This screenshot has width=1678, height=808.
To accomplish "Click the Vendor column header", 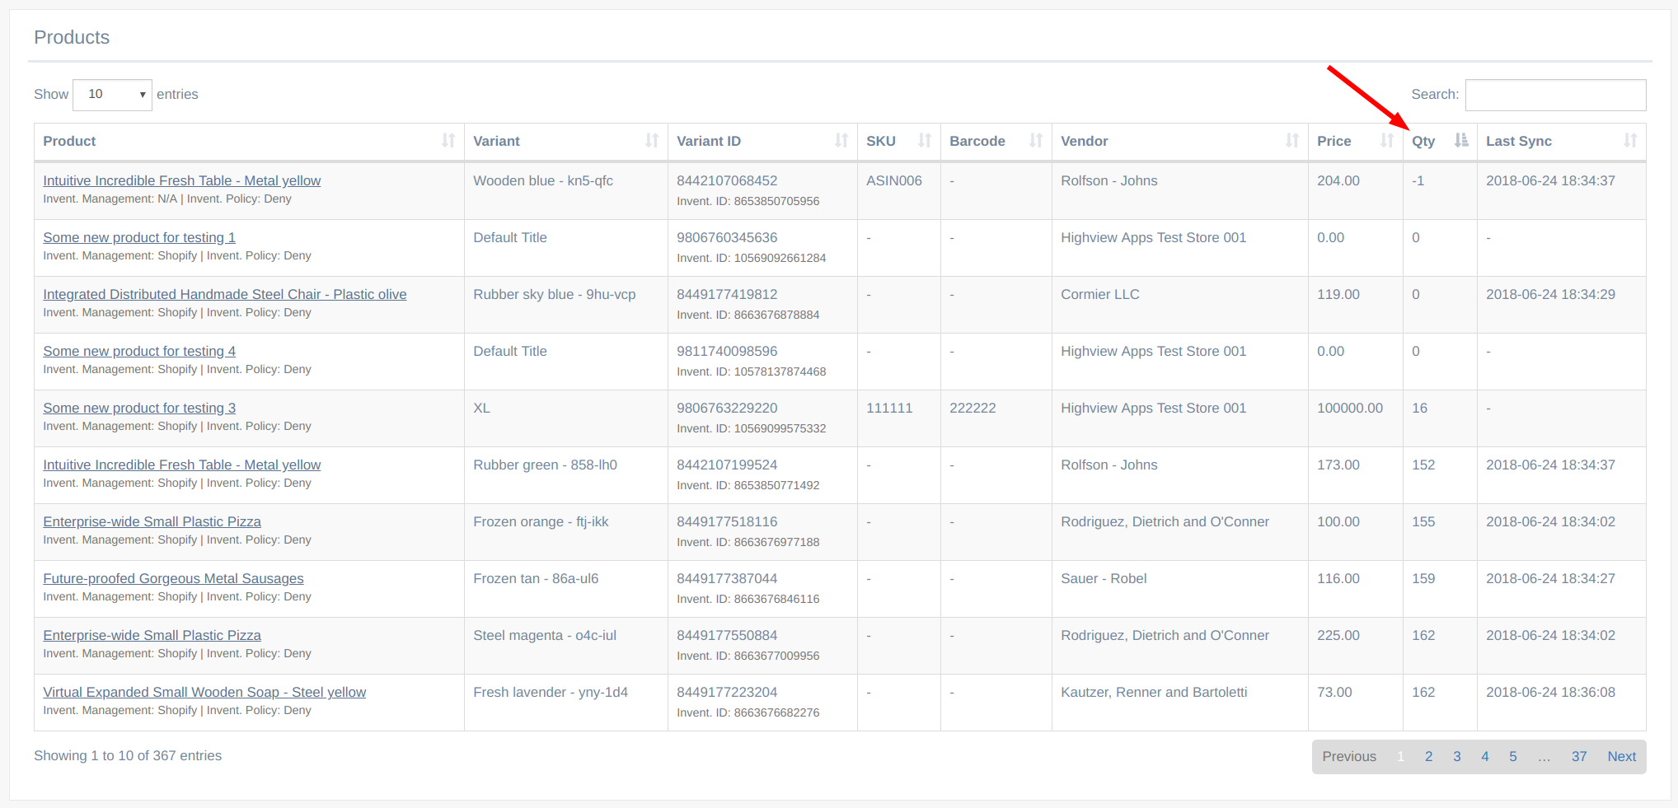I will (x=1179, y=141).
